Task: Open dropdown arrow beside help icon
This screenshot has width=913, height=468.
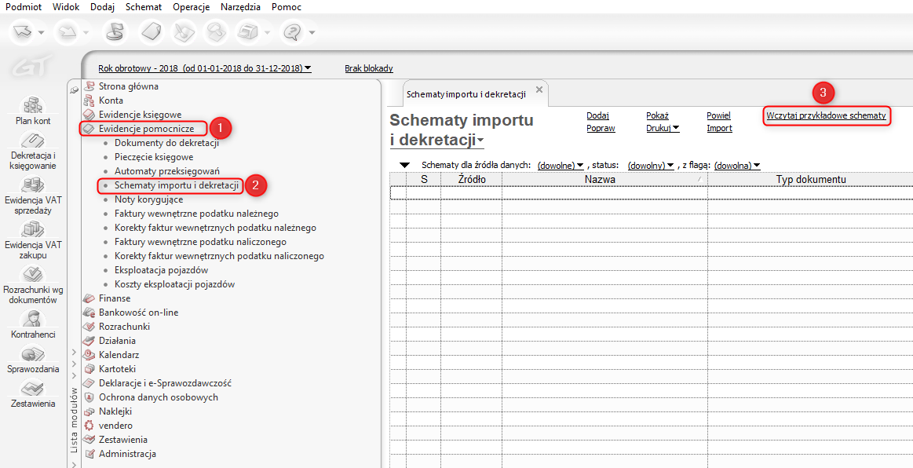Action: click(x=312, y=33)
